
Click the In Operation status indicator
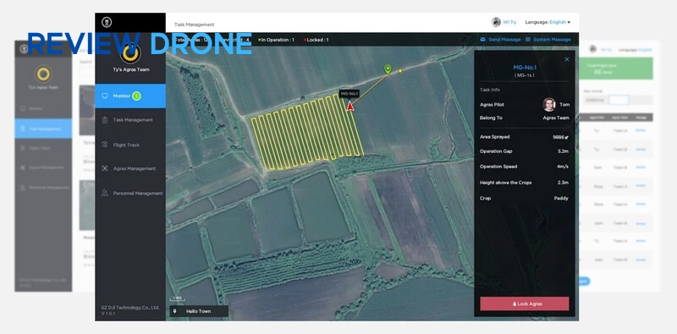pyautogui.click(x=277, y=40)
